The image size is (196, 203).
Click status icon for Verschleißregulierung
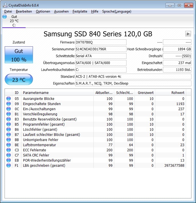[x=9, y=114]
